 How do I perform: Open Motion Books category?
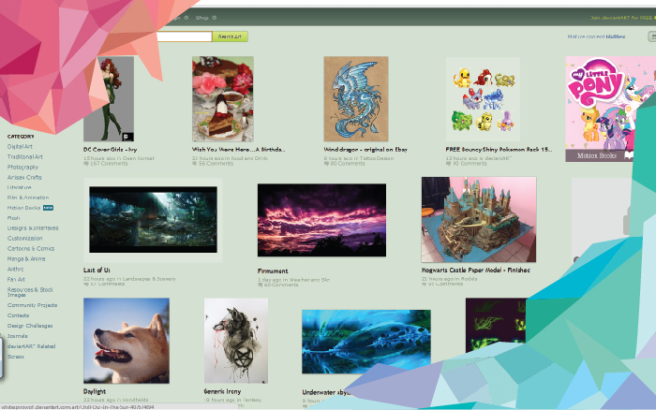(x=23, y=208)
